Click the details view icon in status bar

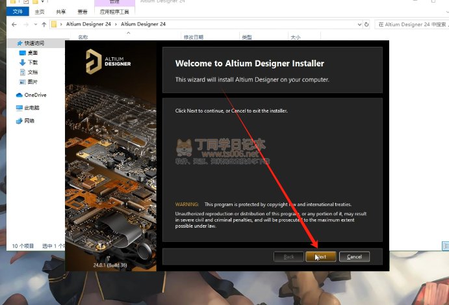[x=446, y=246]
